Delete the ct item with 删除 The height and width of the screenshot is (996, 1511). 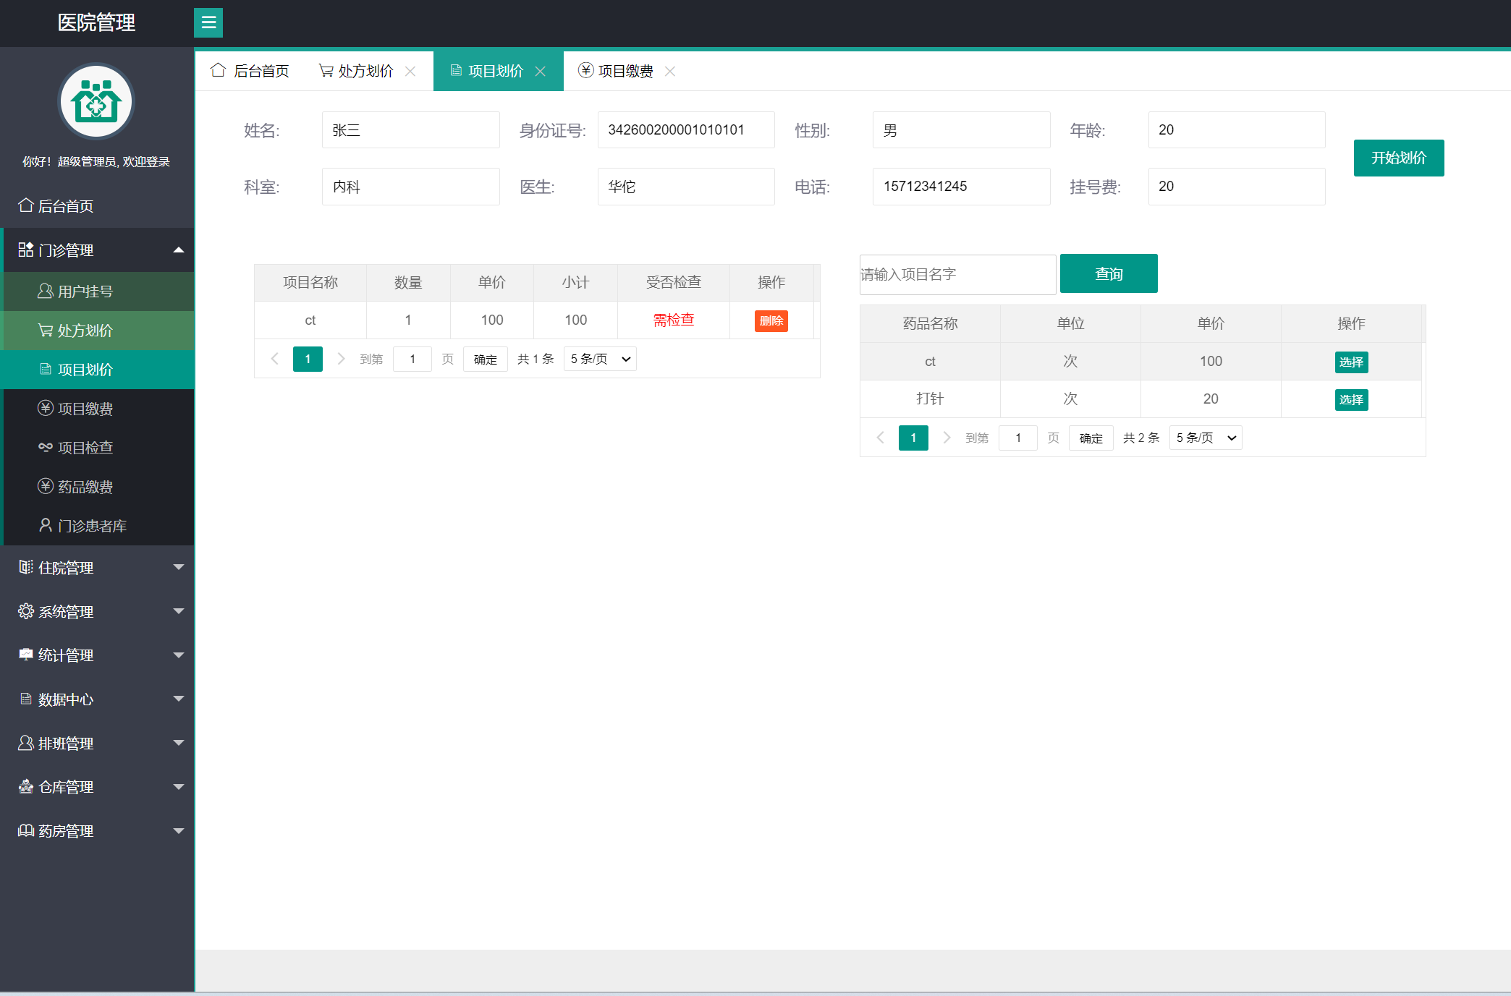point(771,321)
